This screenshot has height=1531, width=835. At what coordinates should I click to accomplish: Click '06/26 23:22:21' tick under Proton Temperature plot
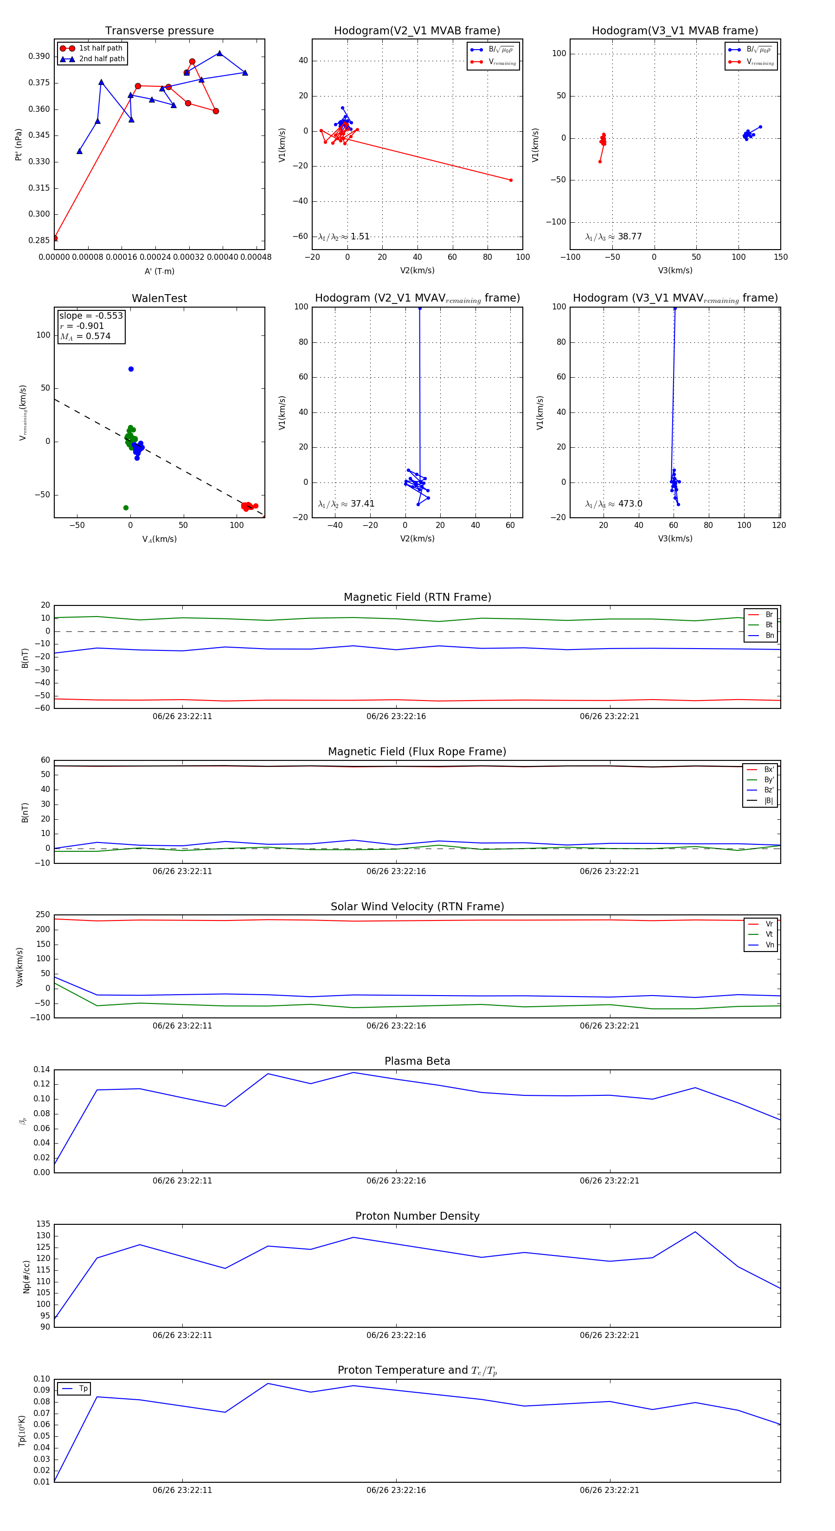(610, 1490)
